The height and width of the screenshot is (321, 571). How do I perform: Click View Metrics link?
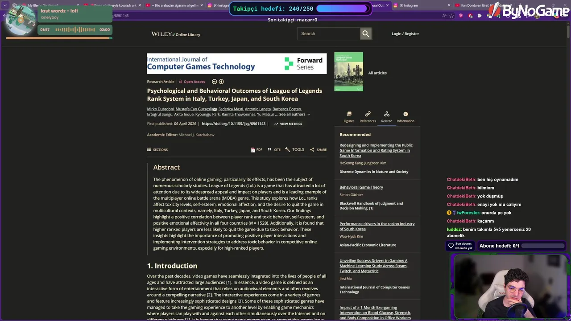tap(288, 124)
